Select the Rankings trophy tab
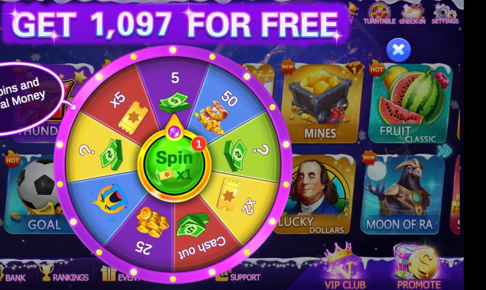The width and height of the screenshot is (486, 290). tap(64, 273)
